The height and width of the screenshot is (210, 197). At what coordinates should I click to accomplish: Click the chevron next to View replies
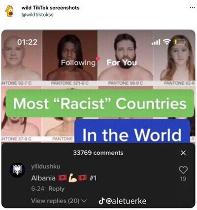coord(84,201)
